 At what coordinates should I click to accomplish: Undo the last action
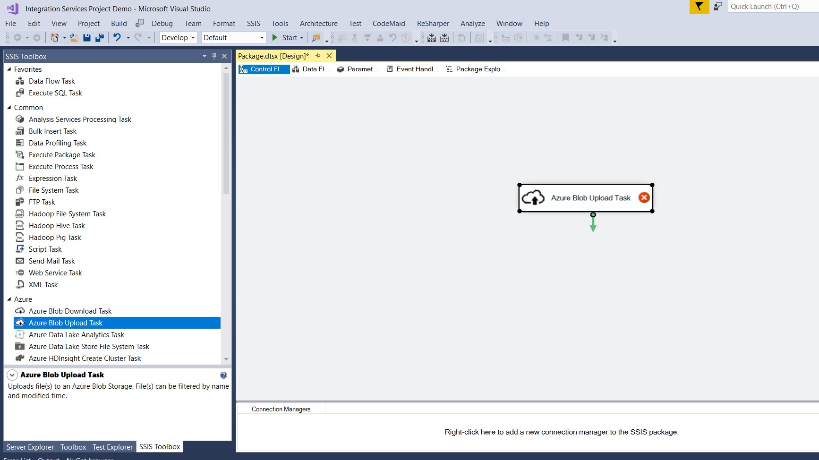117,37
